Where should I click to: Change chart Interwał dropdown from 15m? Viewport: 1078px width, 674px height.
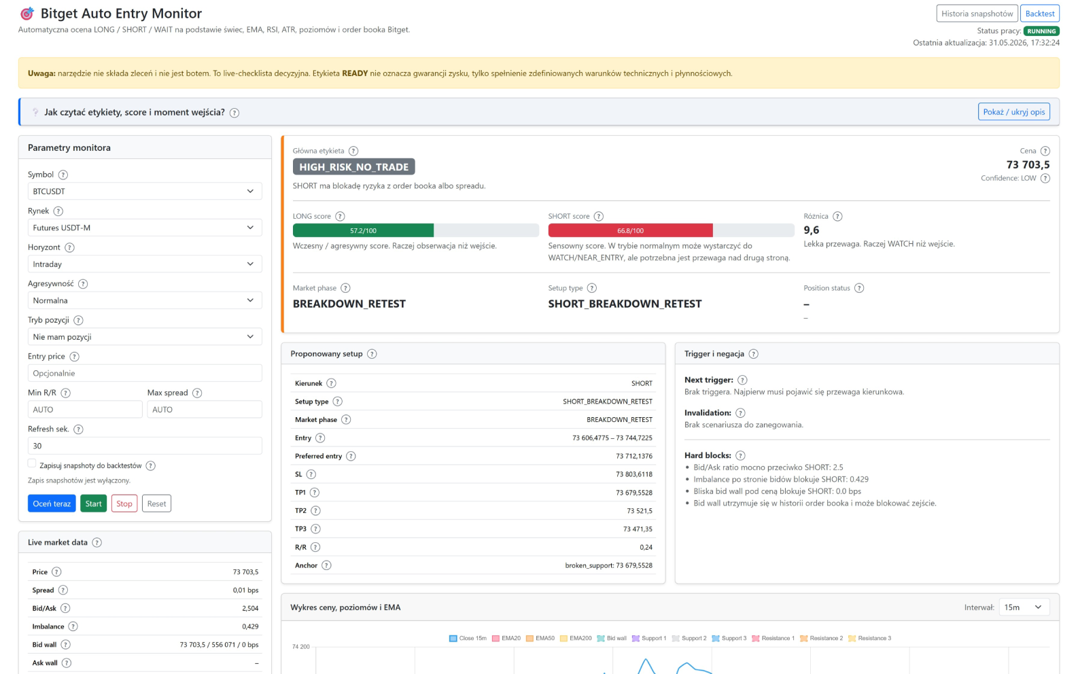(x=1024, y=607)
